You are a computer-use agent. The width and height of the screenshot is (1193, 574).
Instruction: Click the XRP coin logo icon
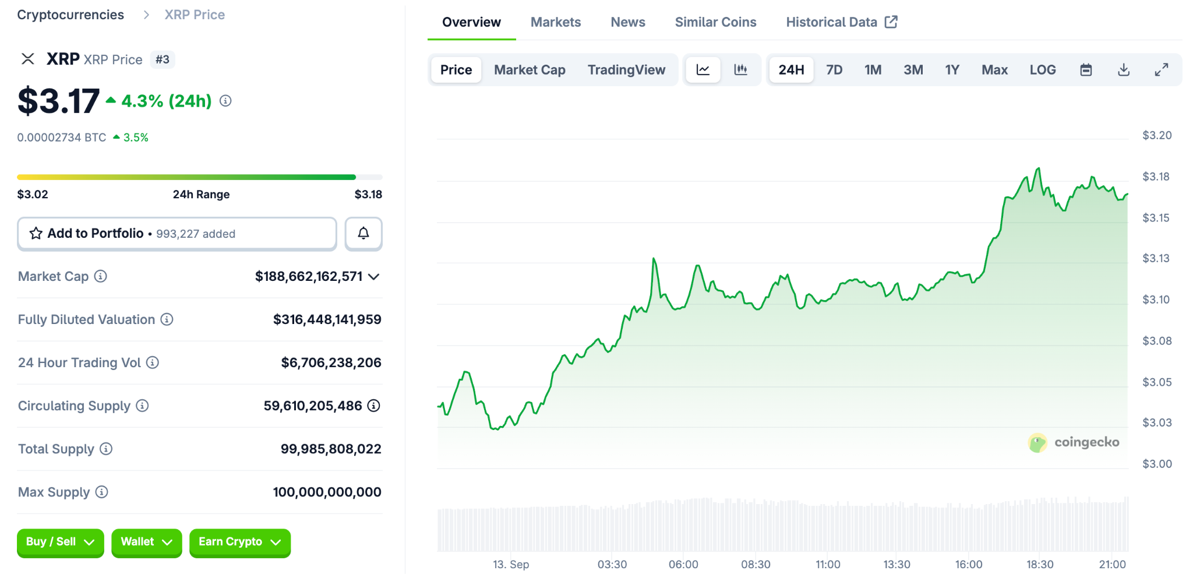tap(28, 59)
